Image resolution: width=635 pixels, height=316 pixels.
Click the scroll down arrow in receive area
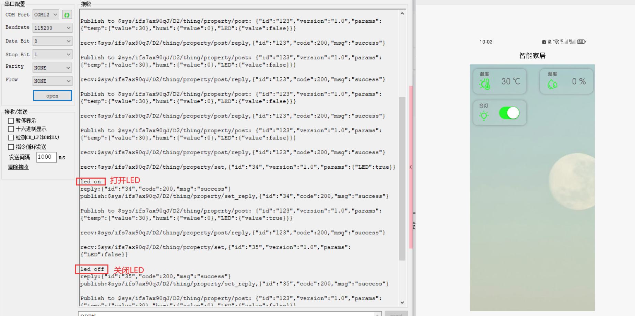(402, 303)
